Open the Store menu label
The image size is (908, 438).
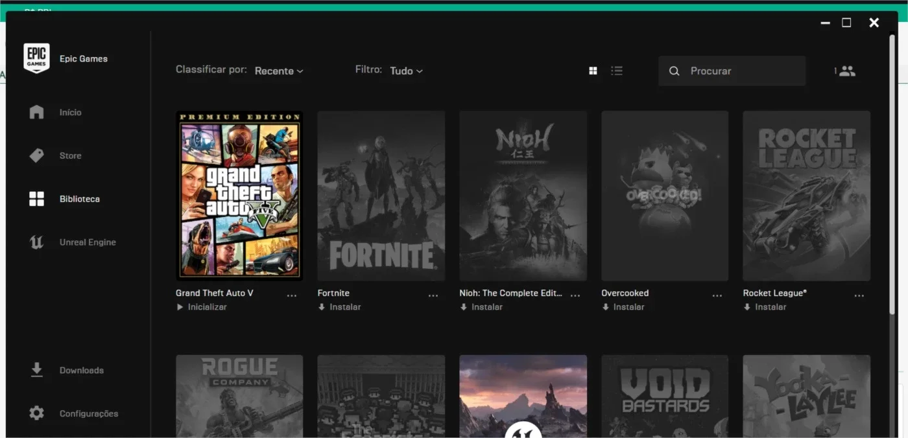pos(71,156)
